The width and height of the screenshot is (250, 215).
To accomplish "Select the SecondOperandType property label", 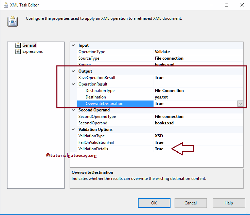I will (x=97, y=117).
